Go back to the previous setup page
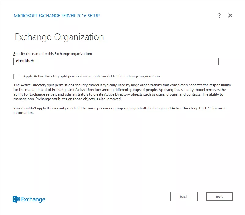The image size is (245, 215). point(183,196)
